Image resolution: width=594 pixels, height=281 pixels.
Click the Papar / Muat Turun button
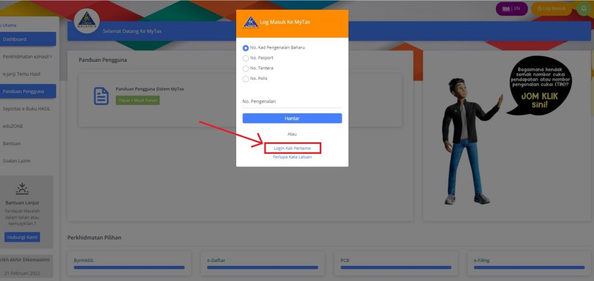pyautogui.click(x=138, y=101)
